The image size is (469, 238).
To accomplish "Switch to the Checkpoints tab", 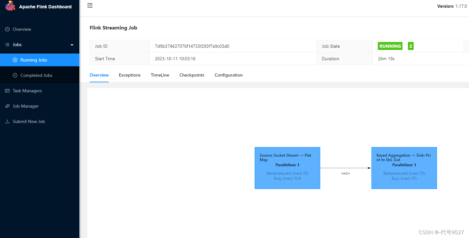I will click(192, 75).
